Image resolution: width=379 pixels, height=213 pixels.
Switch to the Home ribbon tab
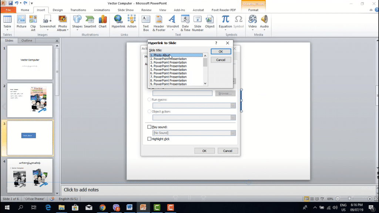(25, 10)
